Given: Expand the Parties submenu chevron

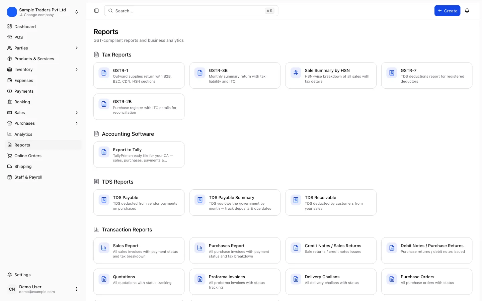Looking at the screenshot, I should [x=77, y=48].
